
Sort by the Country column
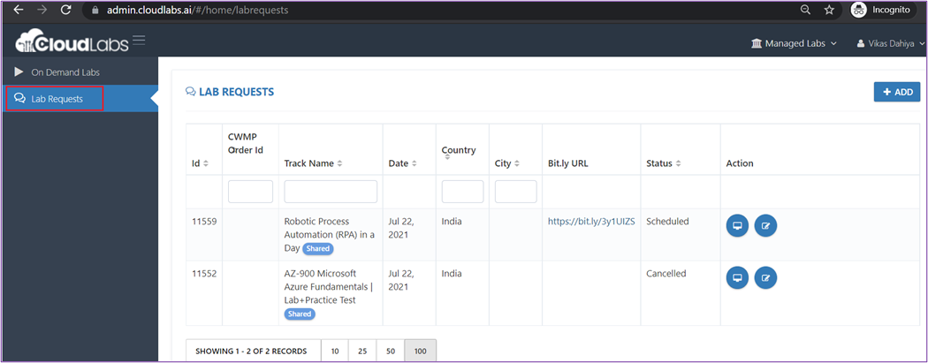[x=459, y=153]
